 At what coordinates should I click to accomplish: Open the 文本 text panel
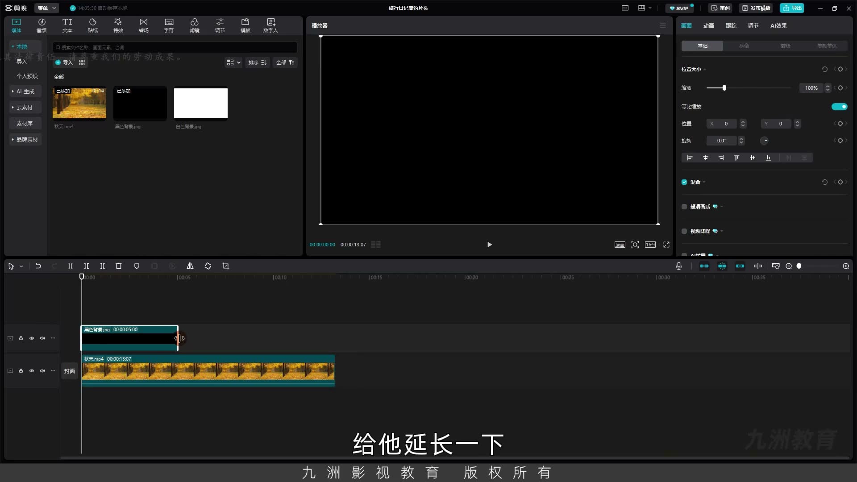(x=67, y=25)
